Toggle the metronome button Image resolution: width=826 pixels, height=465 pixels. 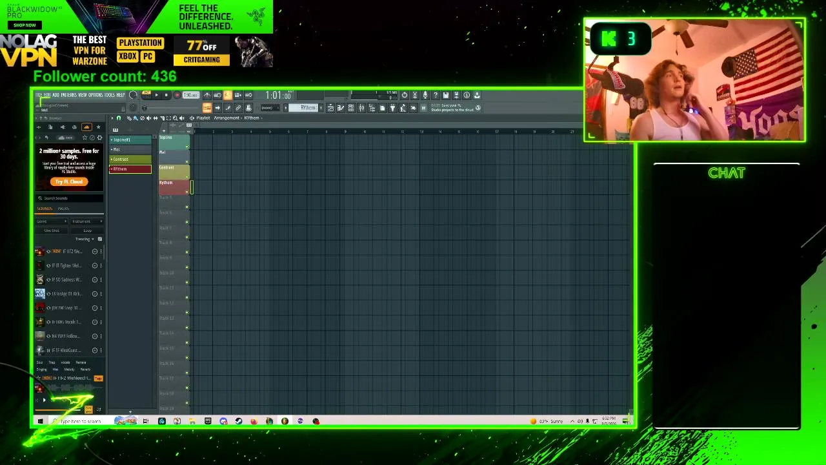pyautogui.click(x=207, y=95)
